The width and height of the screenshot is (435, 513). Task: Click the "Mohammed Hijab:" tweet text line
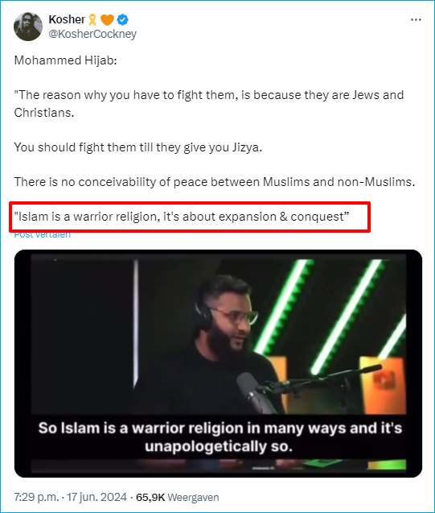pos(66,60)
